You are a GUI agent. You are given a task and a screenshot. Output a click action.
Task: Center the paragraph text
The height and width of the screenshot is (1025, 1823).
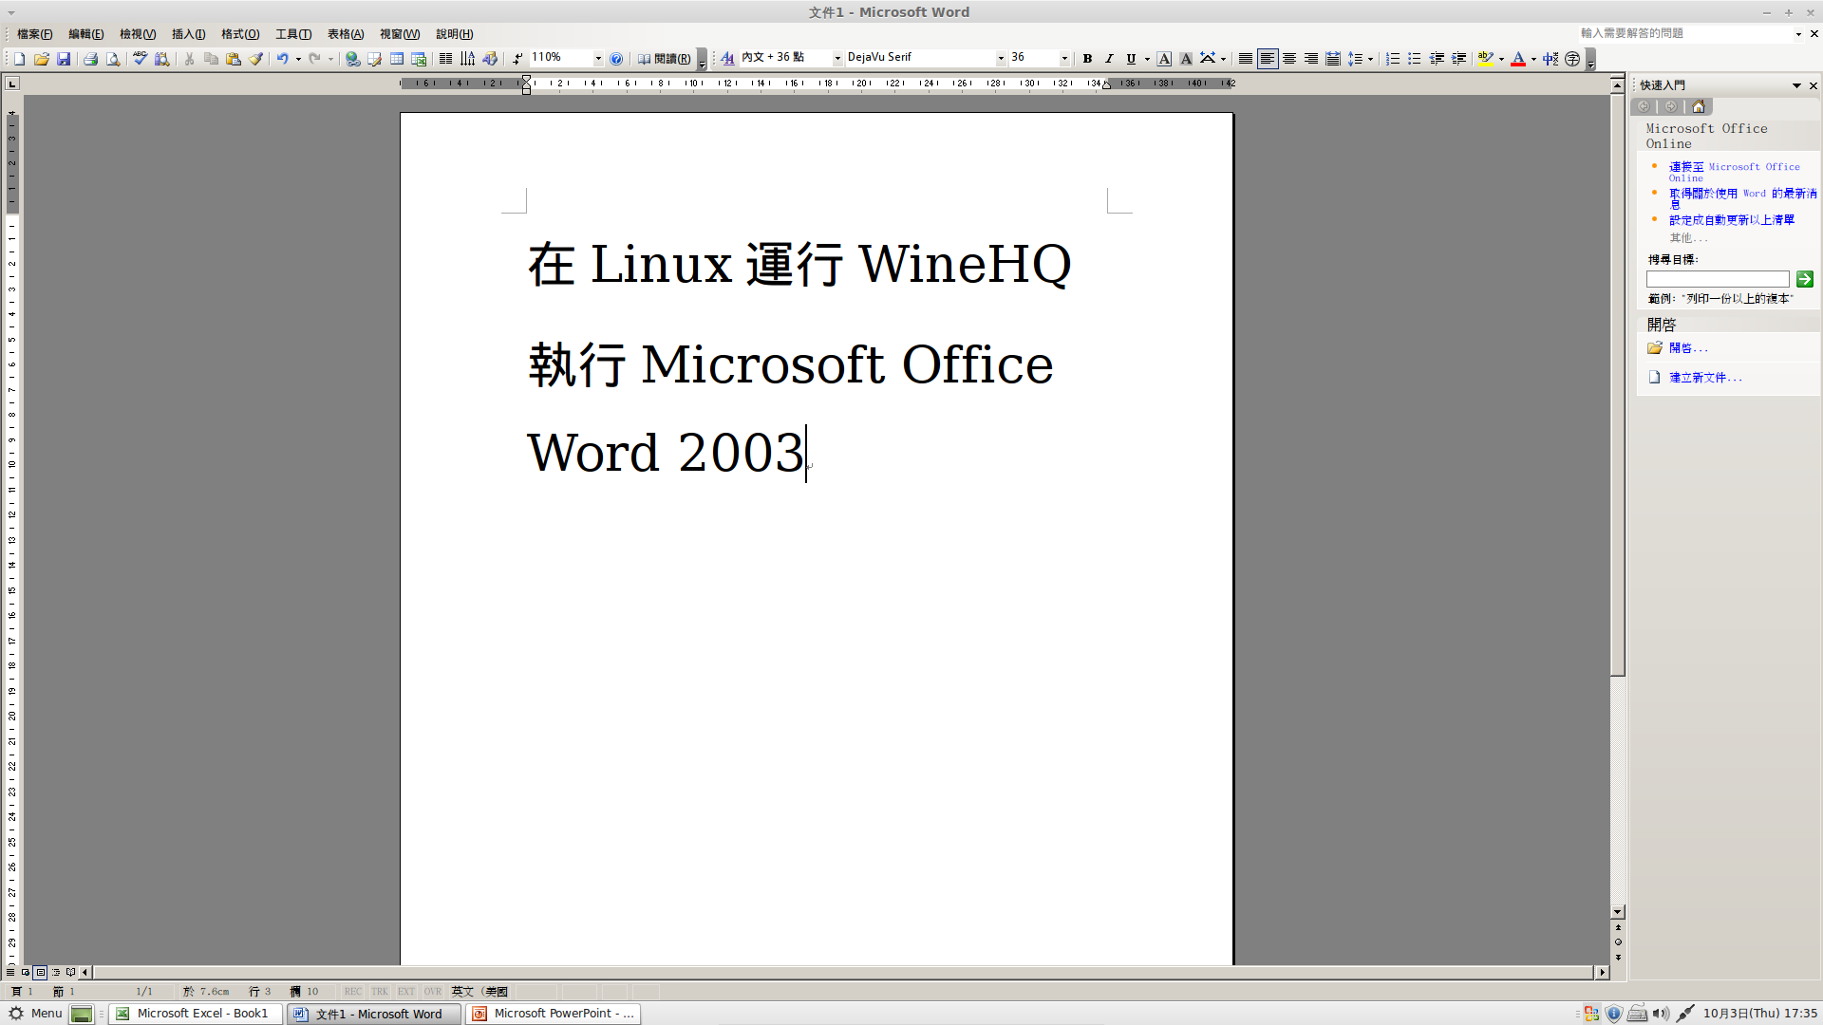pos(1289,59)
